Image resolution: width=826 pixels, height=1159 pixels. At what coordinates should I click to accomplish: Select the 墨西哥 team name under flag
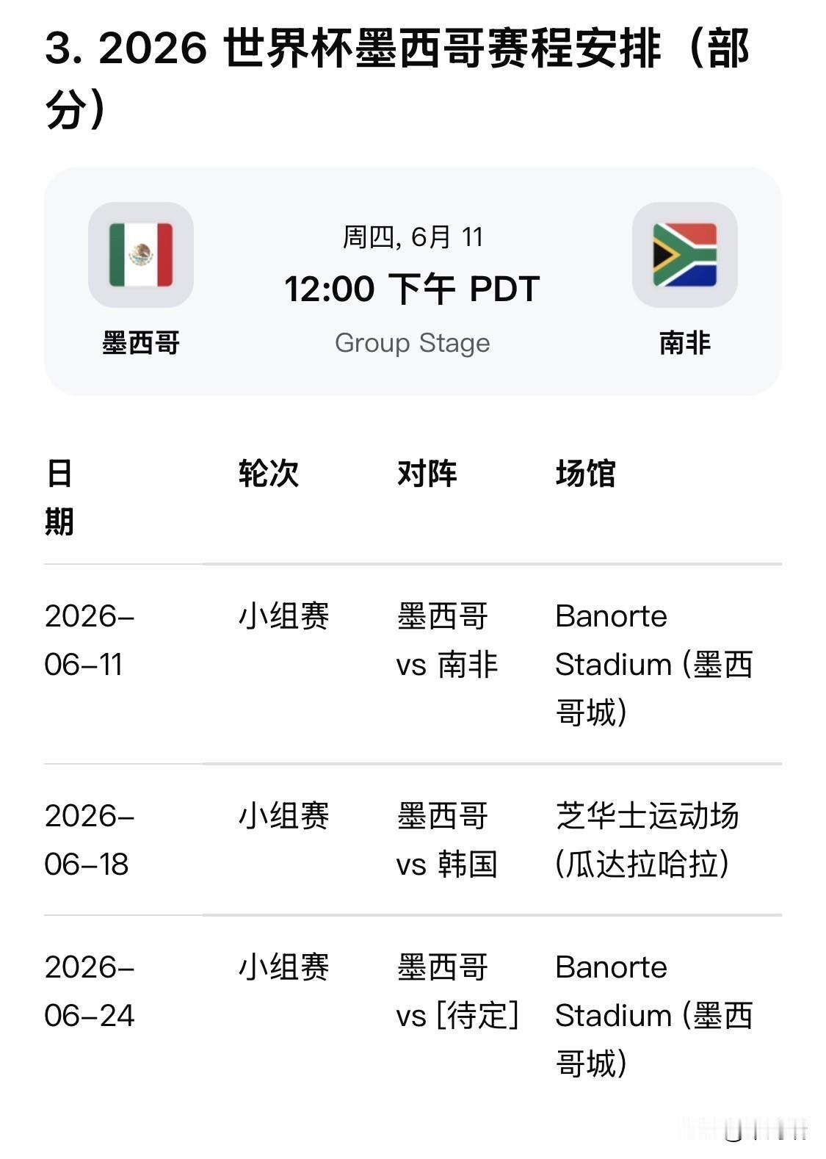(x=141, y=343)
